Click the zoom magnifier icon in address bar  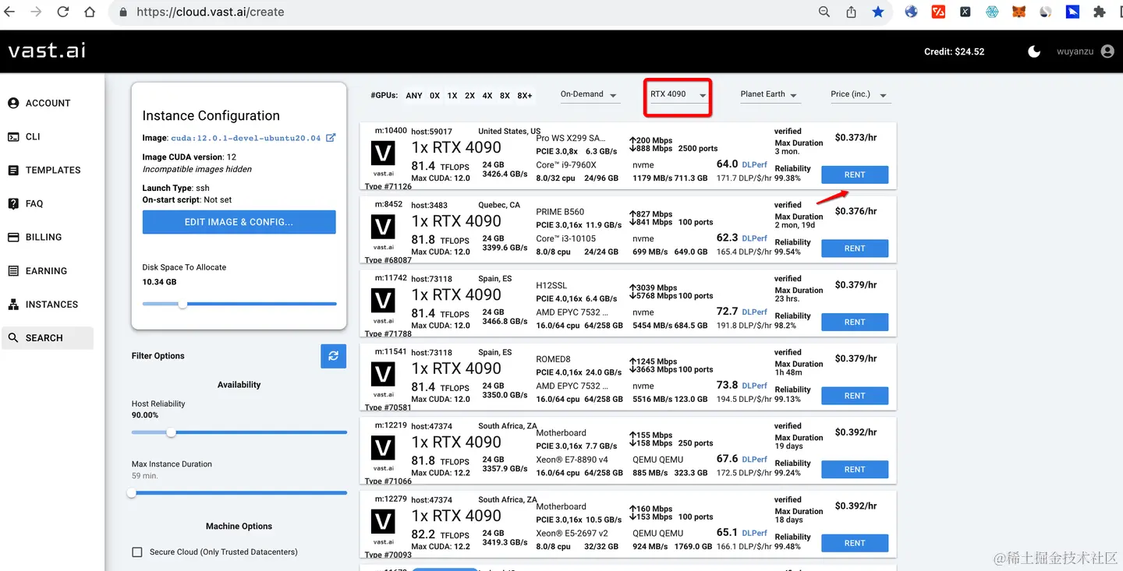(824, 12)
